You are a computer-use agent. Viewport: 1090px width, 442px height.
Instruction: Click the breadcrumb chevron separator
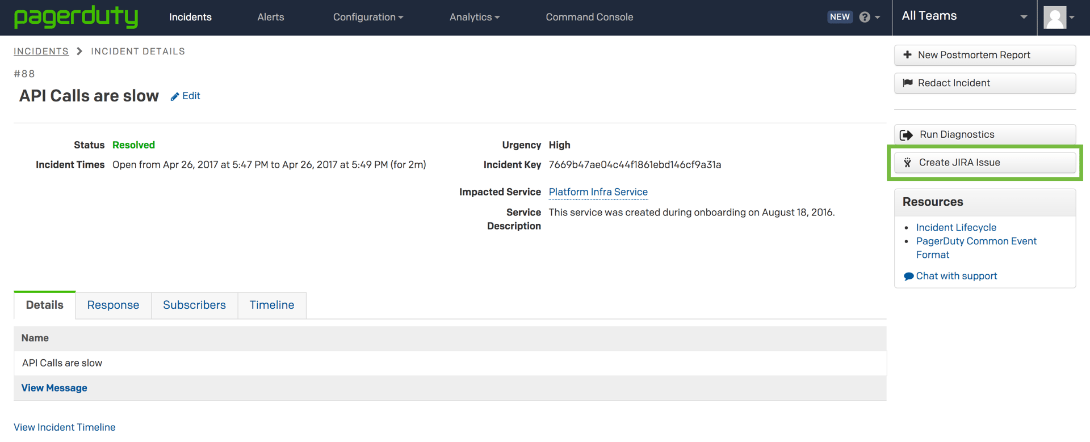tap(79, 51)
